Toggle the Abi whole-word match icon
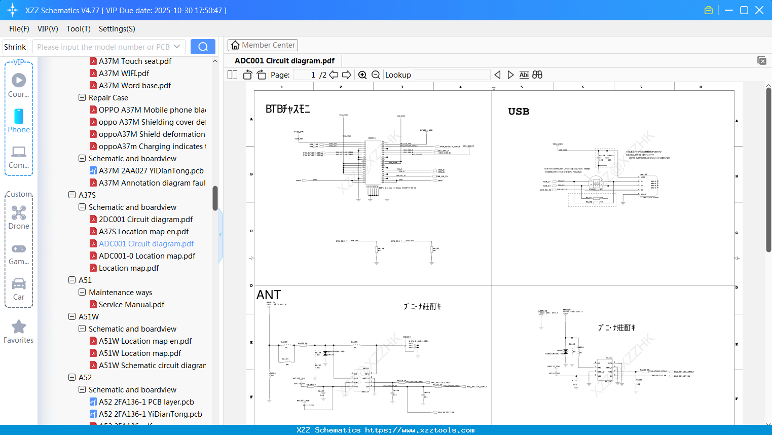The height and width of the screenshot is (435, 772). click(x=524, y=75)
